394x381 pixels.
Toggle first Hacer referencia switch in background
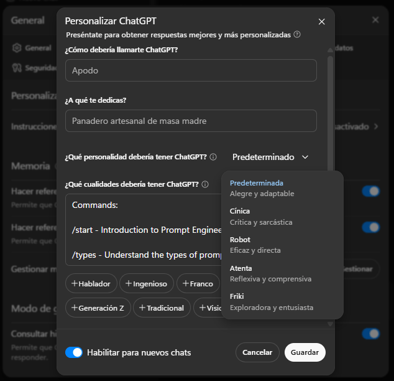(371, 191)
